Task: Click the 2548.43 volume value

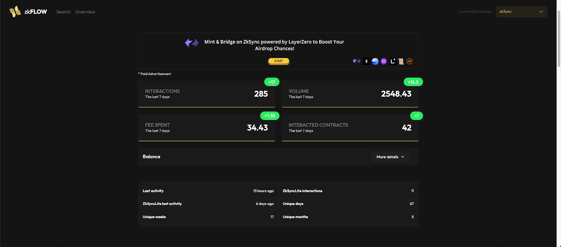Action: click(x=396, y=94)
